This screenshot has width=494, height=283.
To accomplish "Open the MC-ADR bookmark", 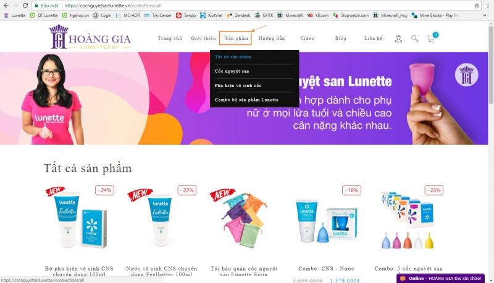I will pyautogui.click(x=128, y=15).
